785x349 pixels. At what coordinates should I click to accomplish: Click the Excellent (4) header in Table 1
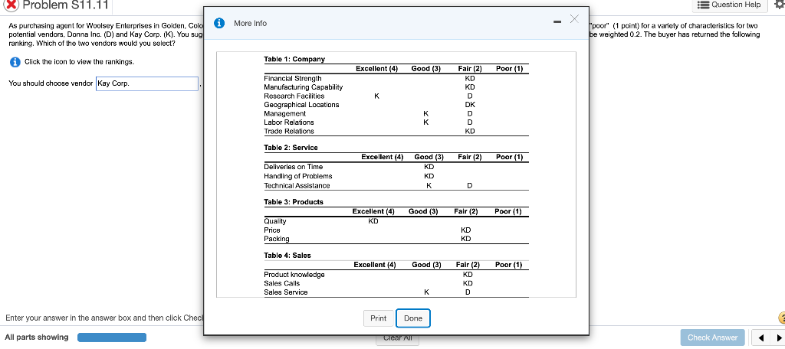click(376, 69)
